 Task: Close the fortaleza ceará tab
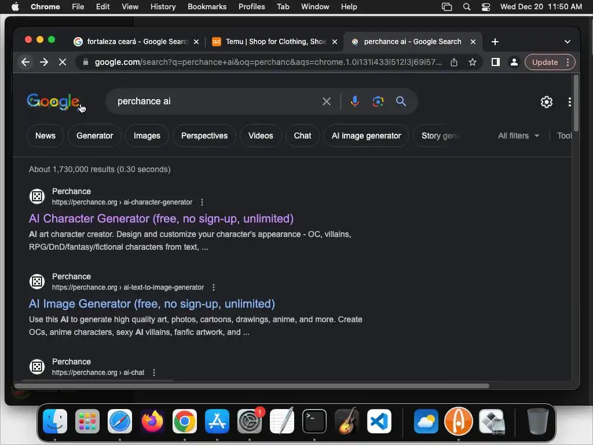pos(196,42)
